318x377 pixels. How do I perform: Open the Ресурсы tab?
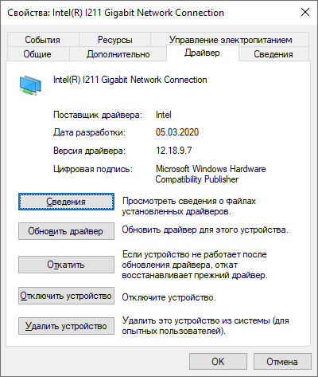click(x=114, y=40)
